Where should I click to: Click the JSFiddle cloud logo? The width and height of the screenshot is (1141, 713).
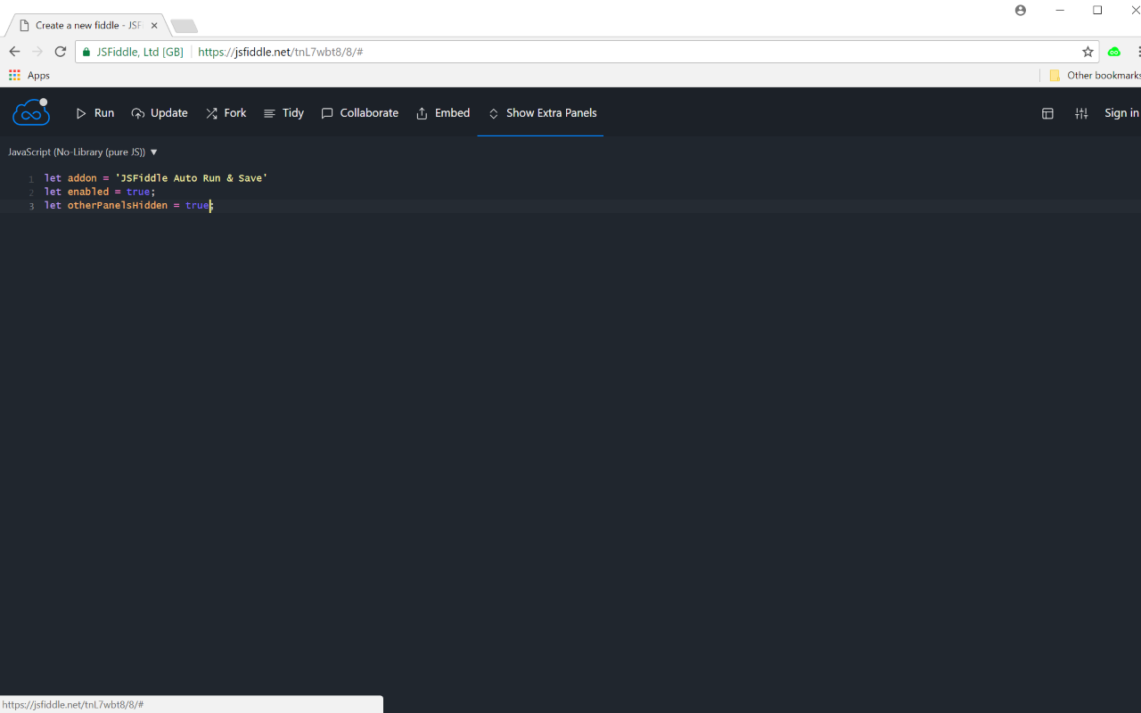tap(30, 112)
